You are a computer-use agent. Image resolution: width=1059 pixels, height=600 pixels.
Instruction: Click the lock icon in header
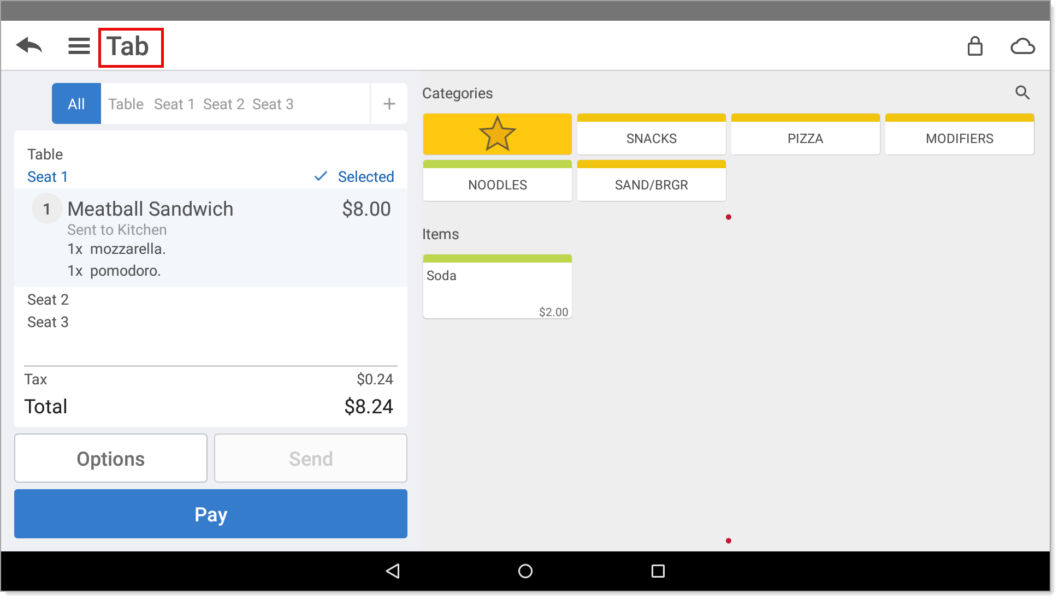[975, 46]
